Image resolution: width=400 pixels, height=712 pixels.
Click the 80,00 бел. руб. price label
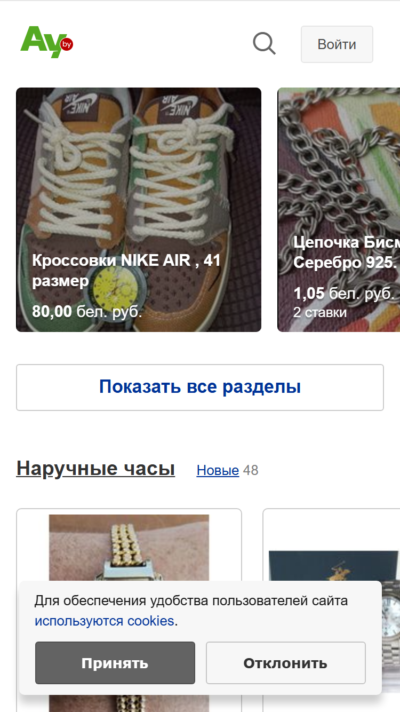coord(87,311)
